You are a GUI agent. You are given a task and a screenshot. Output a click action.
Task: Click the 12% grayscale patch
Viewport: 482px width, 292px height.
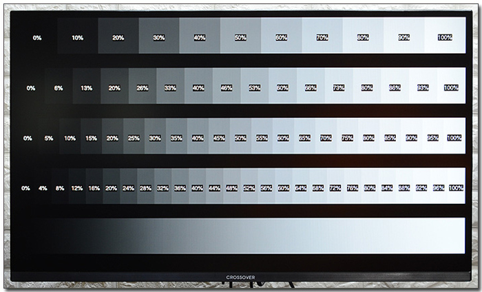pos(77,186)
